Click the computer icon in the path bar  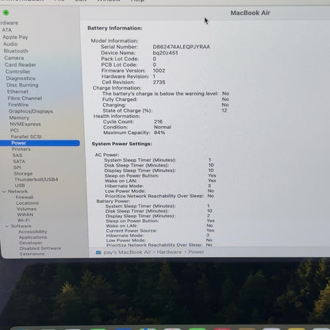pyautogui.click(x=98, y=252)
